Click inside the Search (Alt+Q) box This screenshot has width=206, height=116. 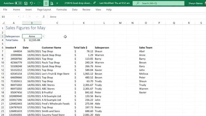[x=158, y=3]
